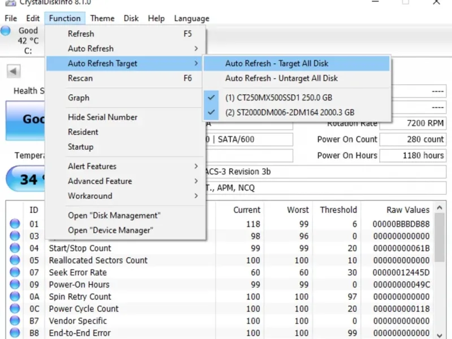Click the 34 °C temperature button
The width and height of the screenshot is (452, 339).
point(26,179)
